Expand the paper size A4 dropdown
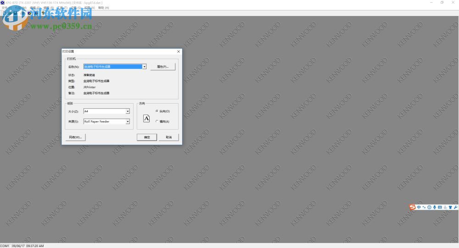 128,111
